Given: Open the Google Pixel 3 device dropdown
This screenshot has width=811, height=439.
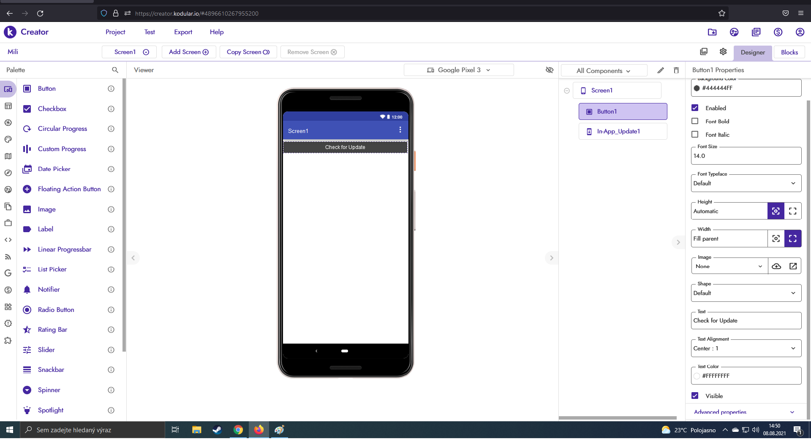Looking at the screenshot, I should coord(459,70).
